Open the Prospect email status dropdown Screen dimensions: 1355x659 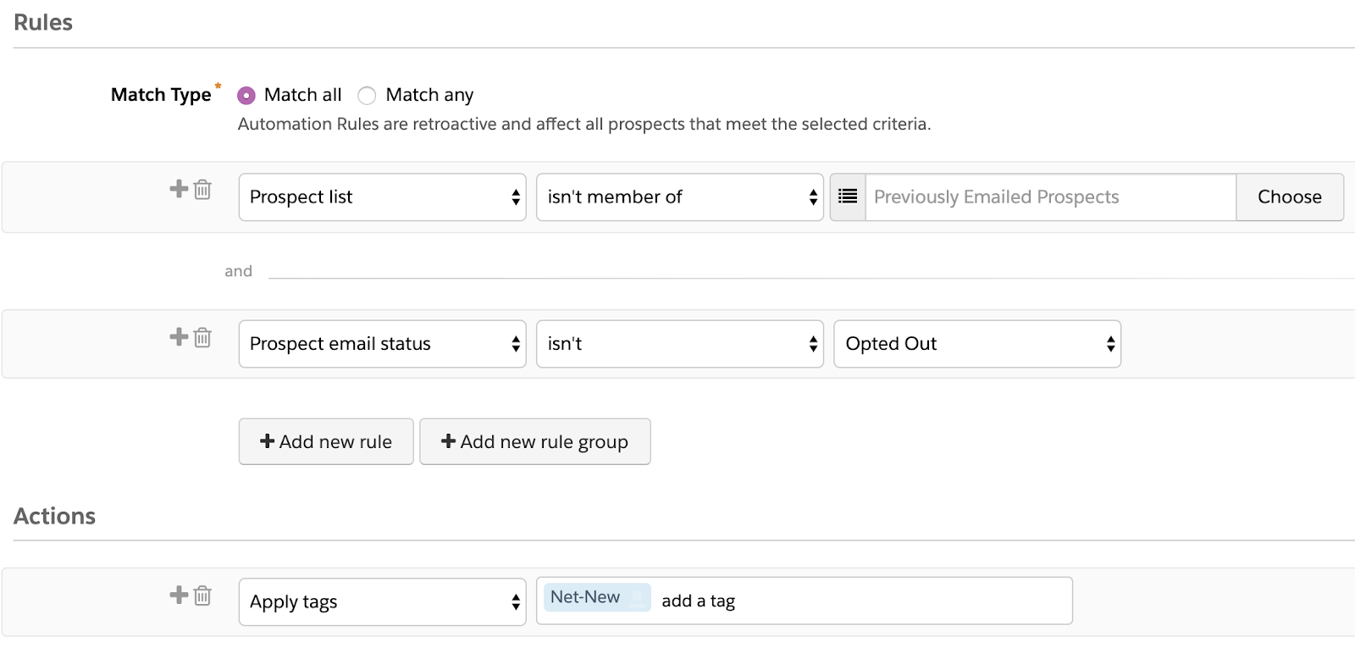tap(382, 344)
